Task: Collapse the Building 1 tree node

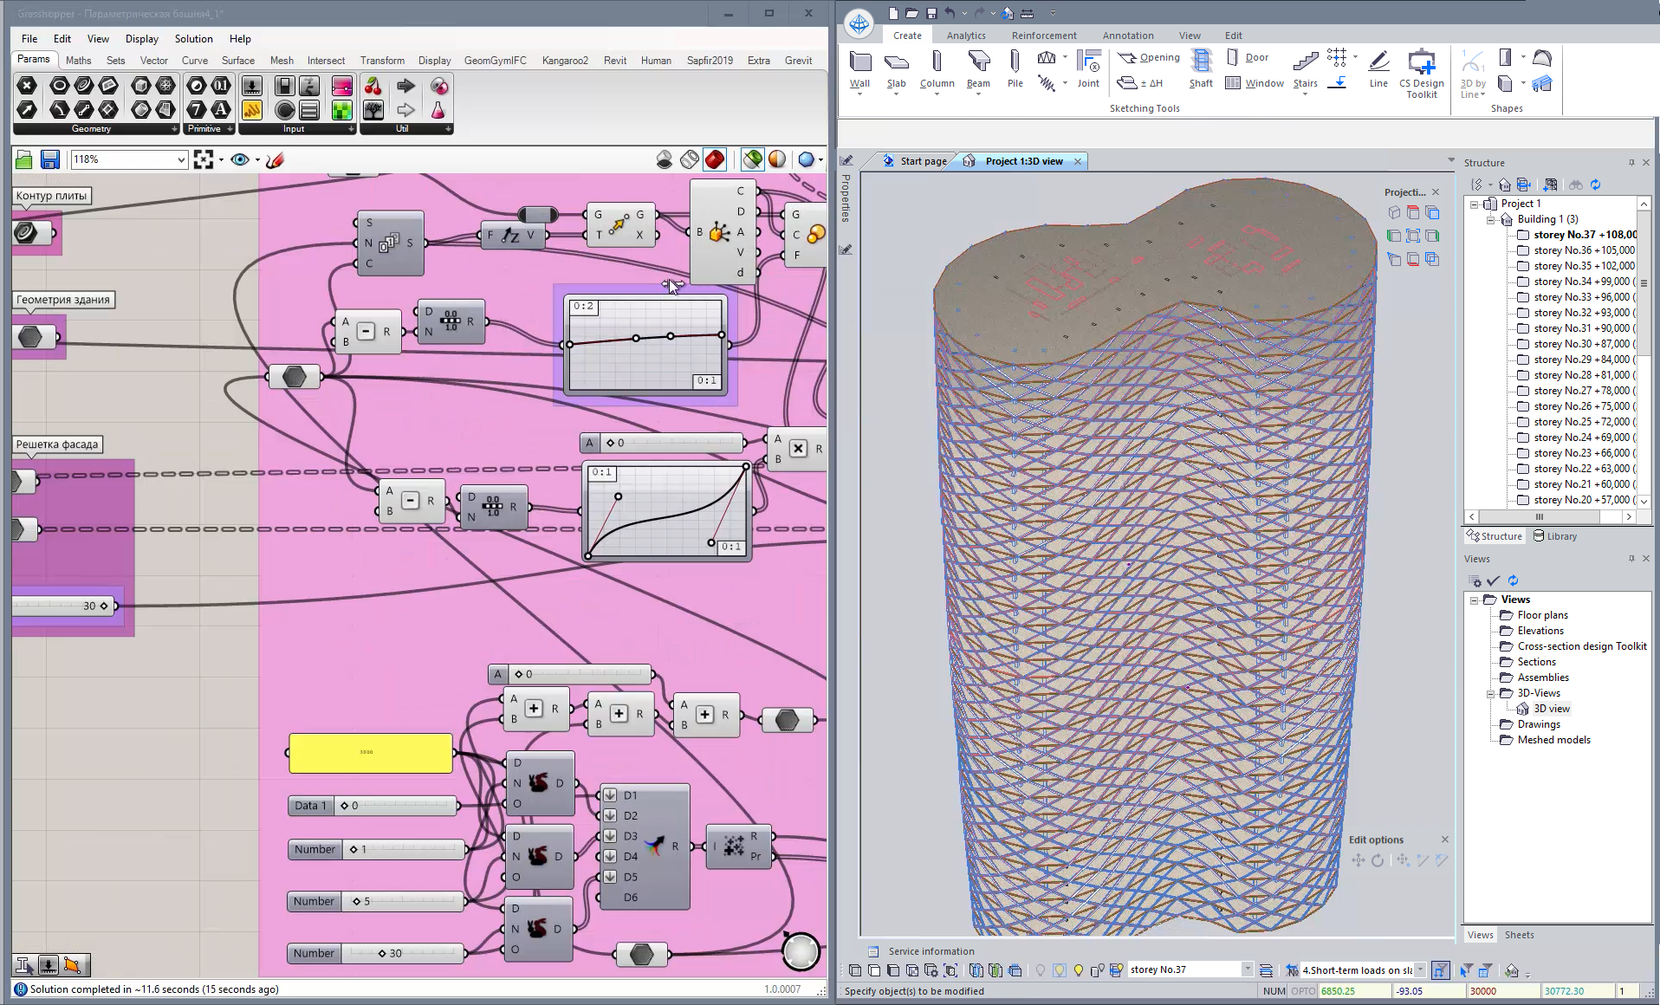Action: (x=1490, y=219)
